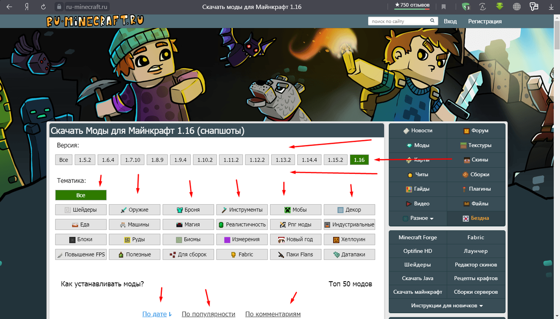Filter mods by Инструменты

242,209
